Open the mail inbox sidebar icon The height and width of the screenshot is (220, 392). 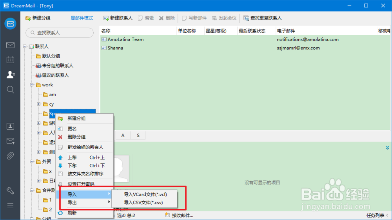pyautogui.click(x=10, y=45)
